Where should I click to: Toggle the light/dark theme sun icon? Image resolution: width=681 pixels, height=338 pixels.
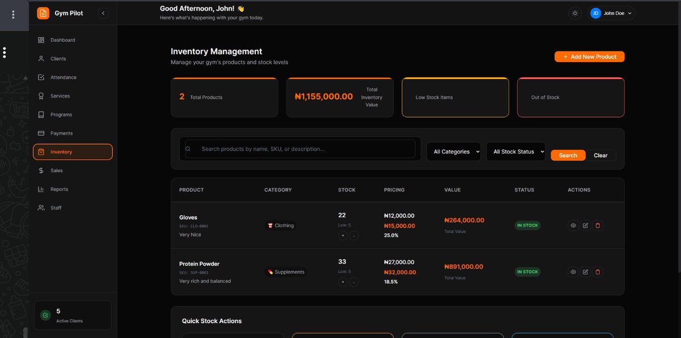click(x=575, y=13)
